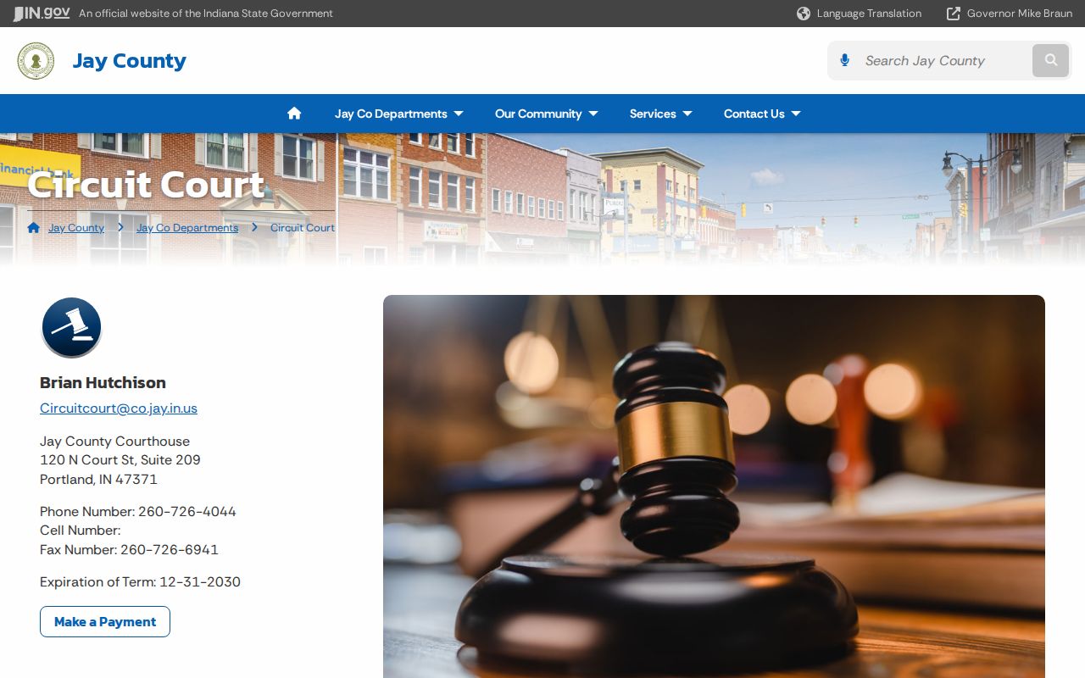1085x678 pixels.
Task: Expand the Services dropdown arrow
Action: [x=687, y=114]
